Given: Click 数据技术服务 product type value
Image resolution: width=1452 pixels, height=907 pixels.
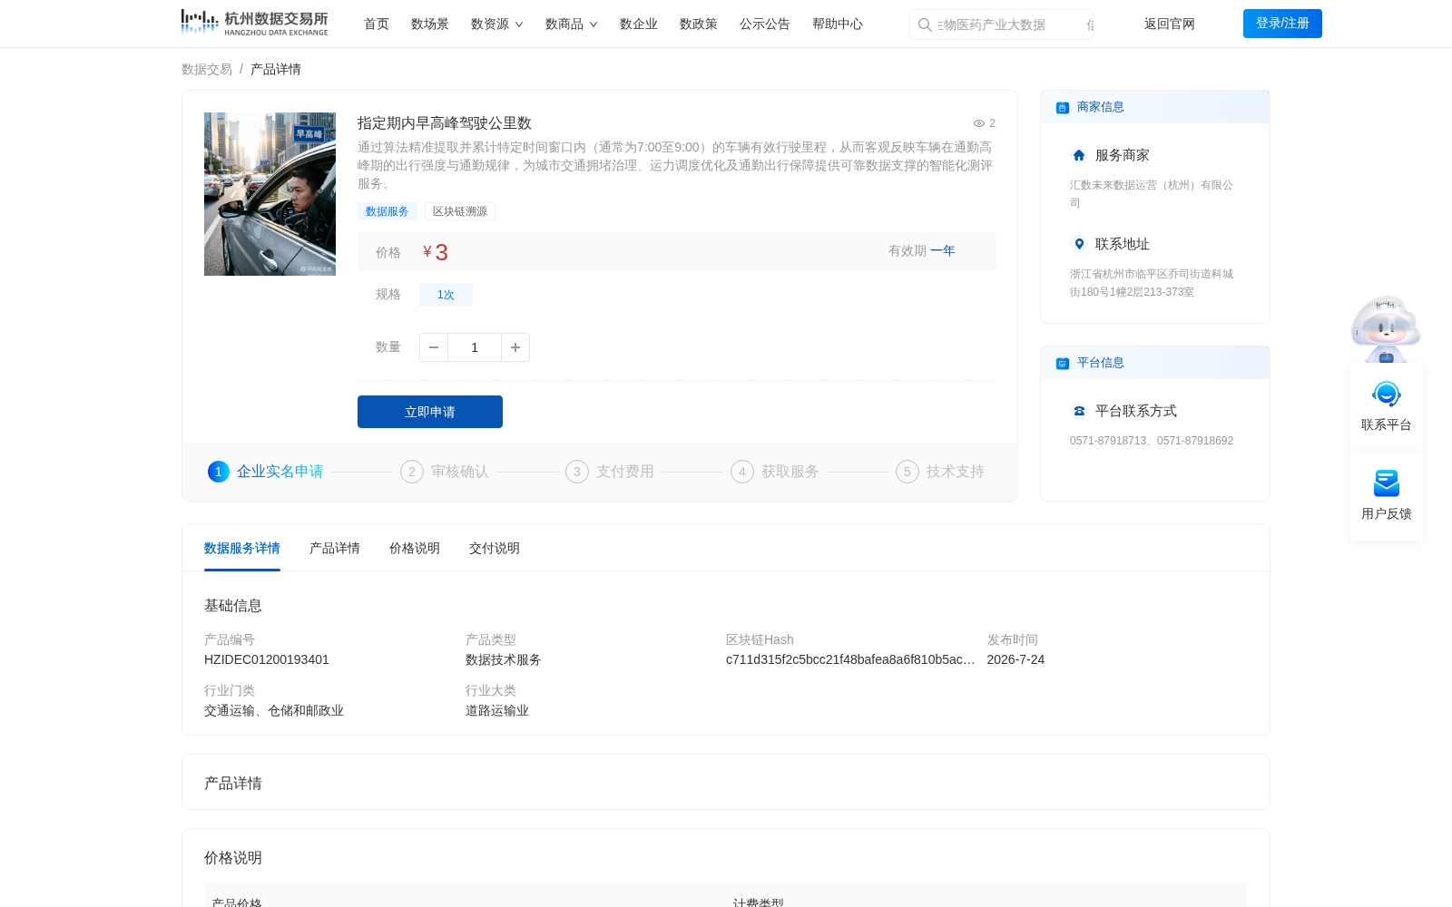Looking at the screenshot, I should tap(504, 659).
